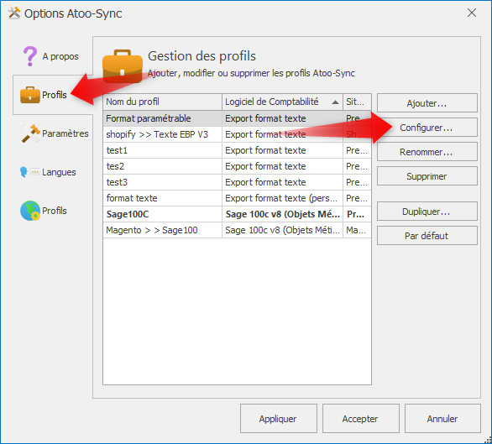492x444 pixels.
Task: Select the Format paramétrable profile row
Action: [238, 118]
